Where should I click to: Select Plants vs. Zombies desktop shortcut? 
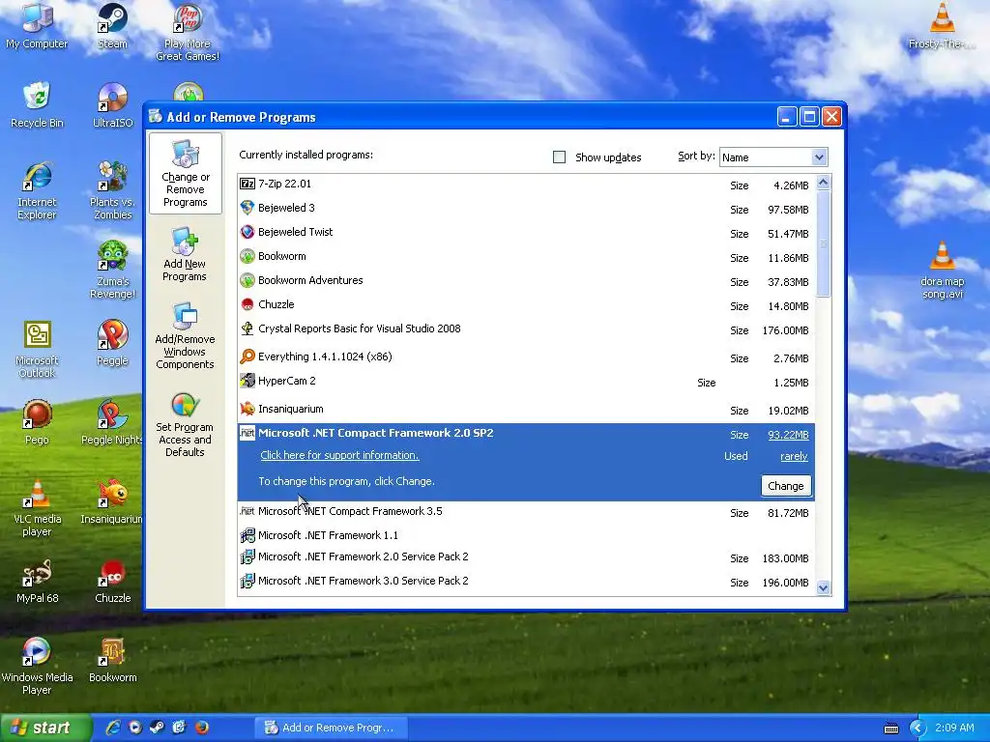[112, 190]
